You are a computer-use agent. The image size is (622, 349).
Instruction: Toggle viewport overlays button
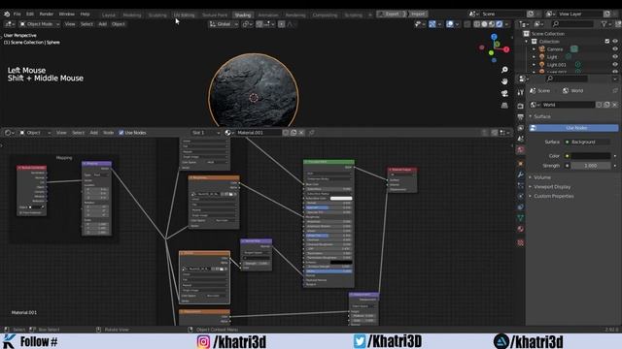coord(450,24)
